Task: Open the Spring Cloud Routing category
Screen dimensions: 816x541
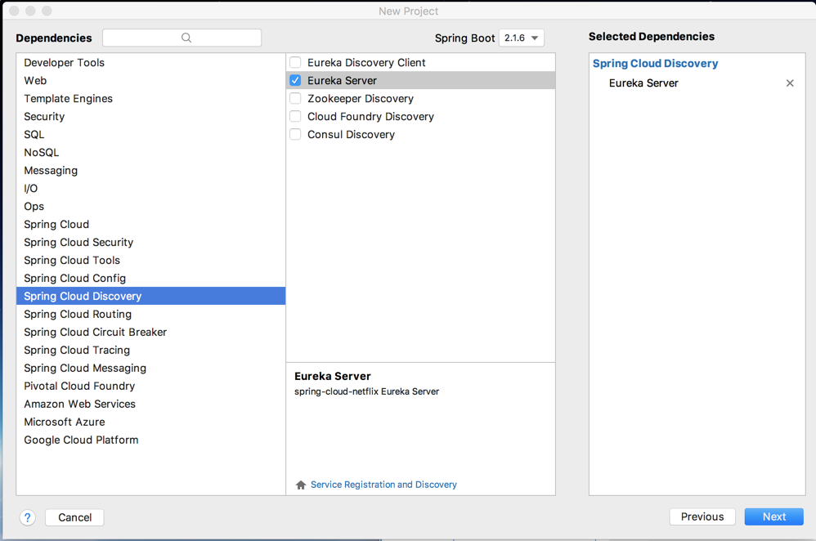Action: (151, 314)
